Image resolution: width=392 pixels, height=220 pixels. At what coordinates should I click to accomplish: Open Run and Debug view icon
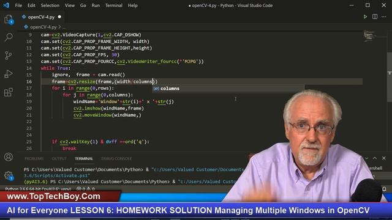[x=8, y=74]
